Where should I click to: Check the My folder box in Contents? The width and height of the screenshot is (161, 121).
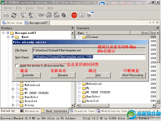coord(79,88)
